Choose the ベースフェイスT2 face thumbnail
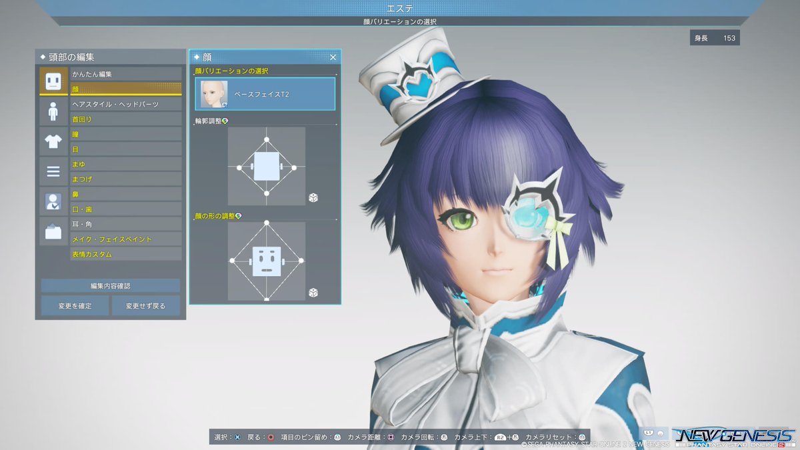 coord(215,94)
